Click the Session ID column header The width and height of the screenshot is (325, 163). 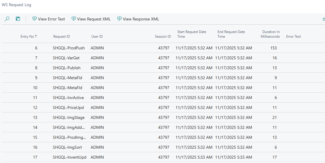coord(163,37)
